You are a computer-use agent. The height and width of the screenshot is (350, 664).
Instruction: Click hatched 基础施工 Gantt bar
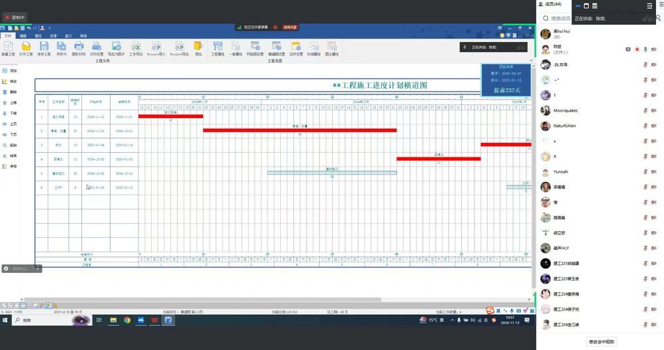[332, 173]
